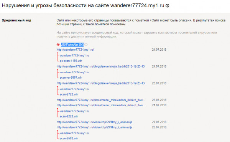Open the homepage link http://wanderer77724.my1.ru/
This screenshot has height=142, width=230.
coord(75,50)
